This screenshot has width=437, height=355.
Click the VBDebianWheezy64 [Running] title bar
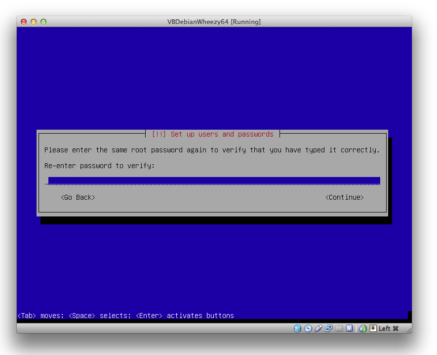click(214, 22)
